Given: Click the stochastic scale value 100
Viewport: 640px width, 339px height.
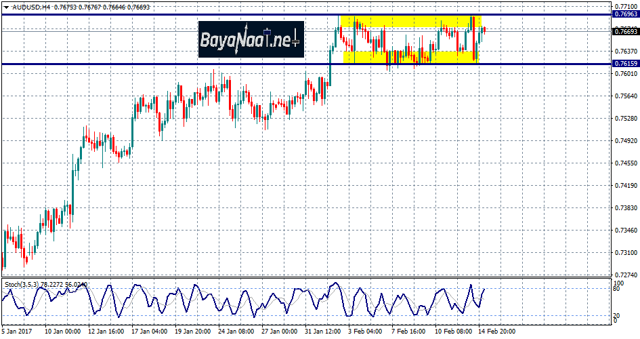Looking at the screenshot, I should pyautogui.click(x=618, y=281).
